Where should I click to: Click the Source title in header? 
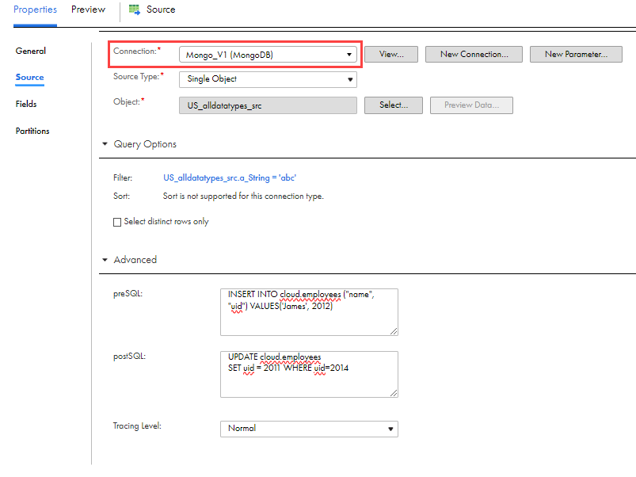(x=161, y=10)
